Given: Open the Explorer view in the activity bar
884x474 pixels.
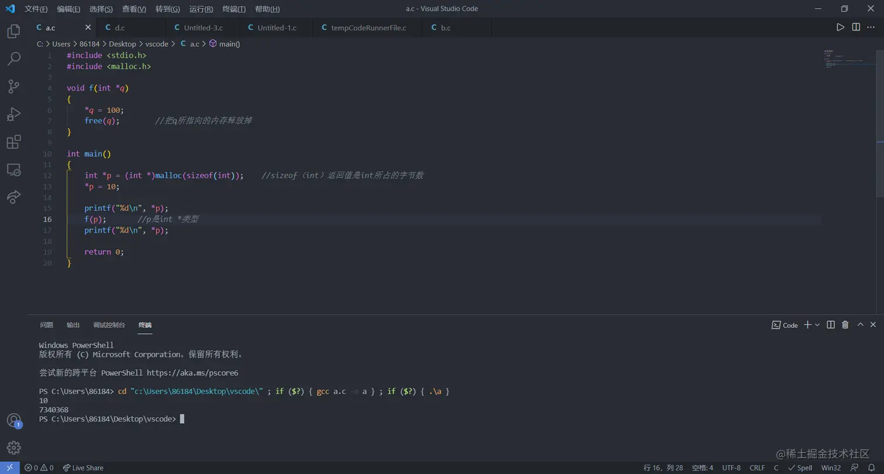Looking at the screenshot, I should click(13, 31).
